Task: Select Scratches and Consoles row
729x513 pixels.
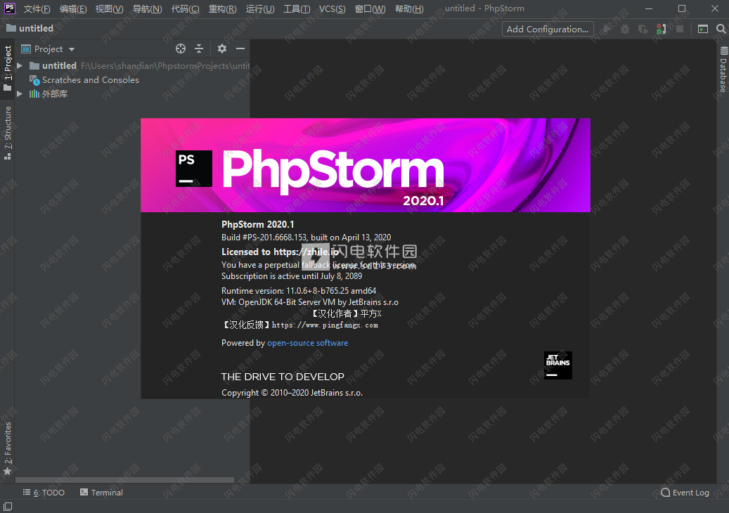Action: pyautogui.click(x=132, y=80)
